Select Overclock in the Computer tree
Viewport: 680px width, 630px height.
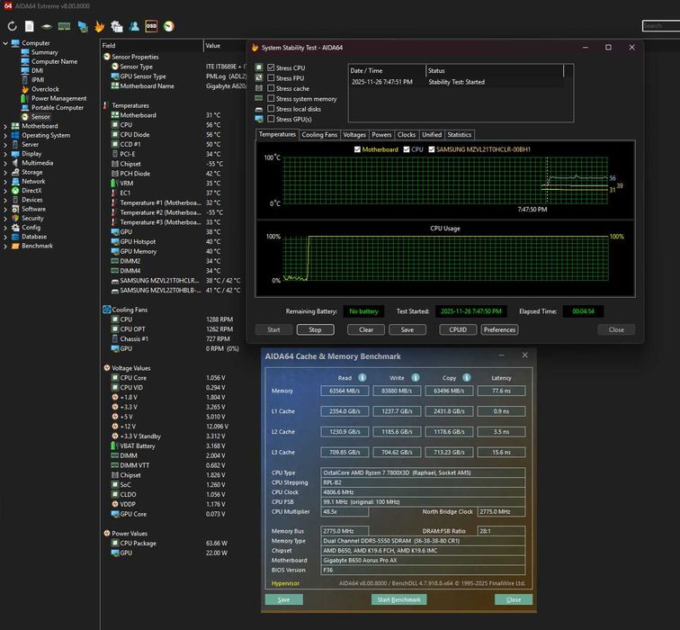pos(45,89)
